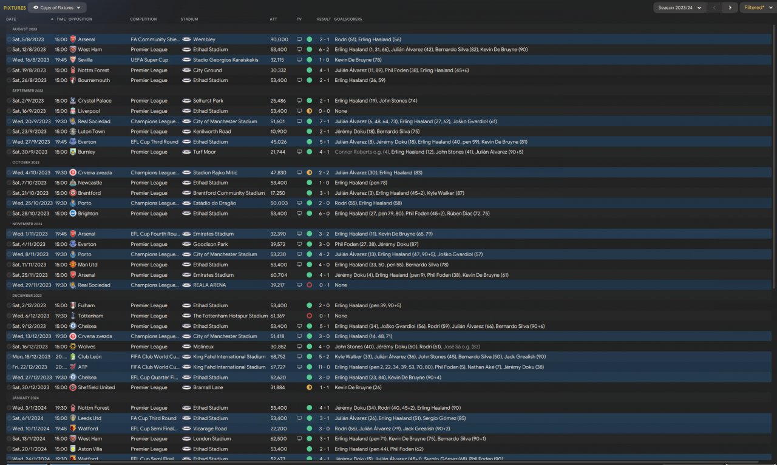Open the Filtered* filter dropdown
777x465 pixels.
(757, 8)
